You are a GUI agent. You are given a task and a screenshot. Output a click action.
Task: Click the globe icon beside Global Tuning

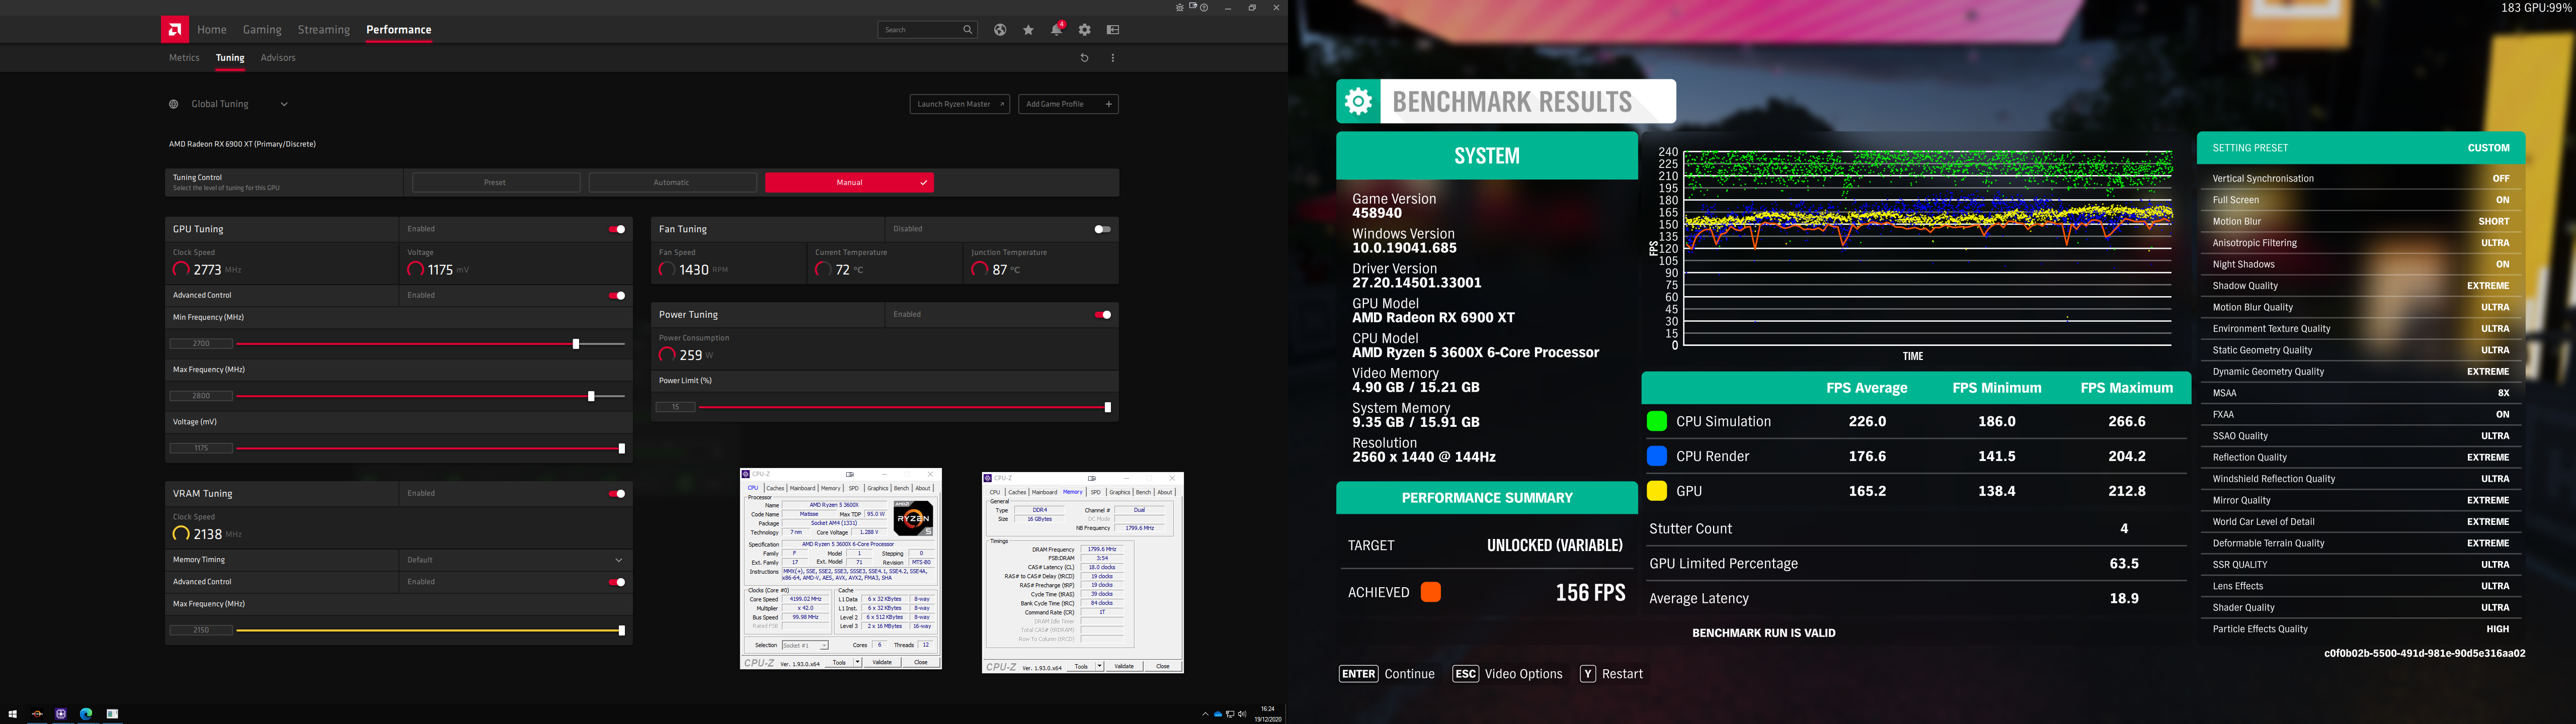coord(174,104)
